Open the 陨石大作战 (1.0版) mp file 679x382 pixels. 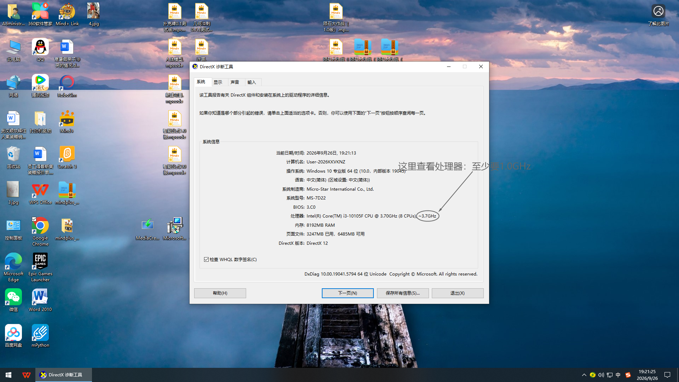click(x=336, y=17)
